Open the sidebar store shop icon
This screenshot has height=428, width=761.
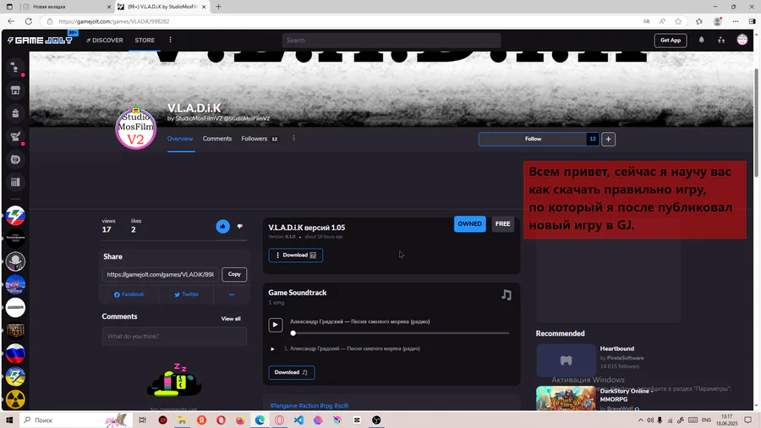point(15,91)
